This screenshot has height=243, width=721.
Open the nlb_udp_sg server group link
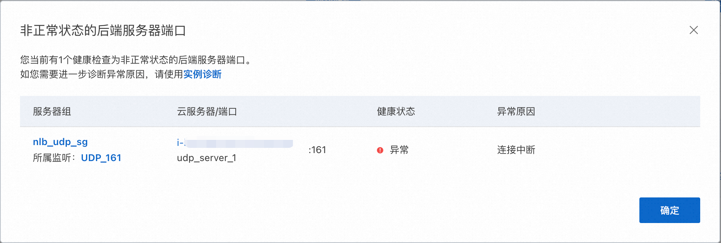point(60,142)
